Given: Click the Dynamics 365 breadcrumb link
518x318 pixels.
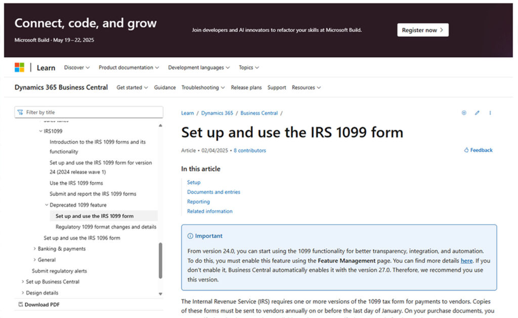Looking at the screenshot, I should 217,113.
